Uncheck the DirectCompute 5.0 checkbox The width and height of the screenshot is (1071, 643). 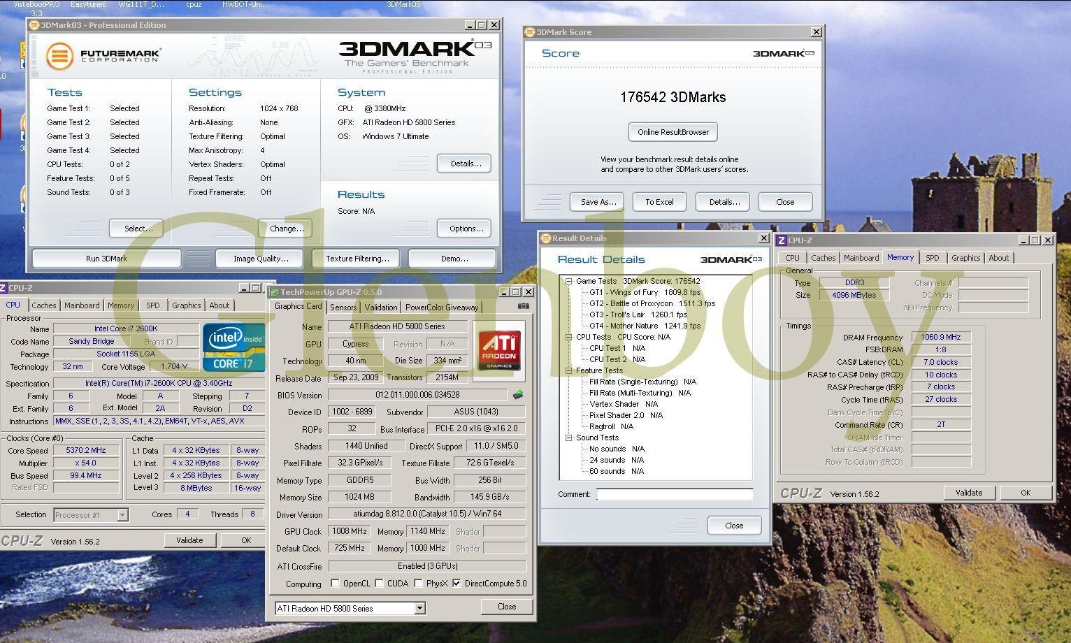point(457,584)
